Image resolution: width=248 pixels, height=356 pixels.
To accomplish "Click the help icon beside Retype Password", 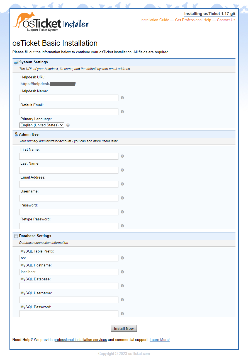I will 122,226.
